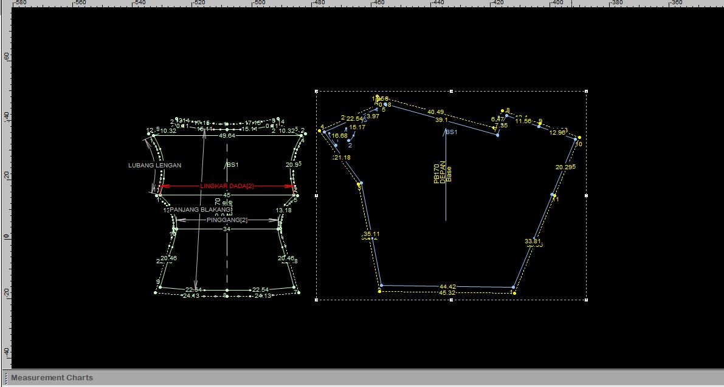Click the bottom-center selection box handle
This screenshot has width=724, height=387.
click(x=451, y=299)
